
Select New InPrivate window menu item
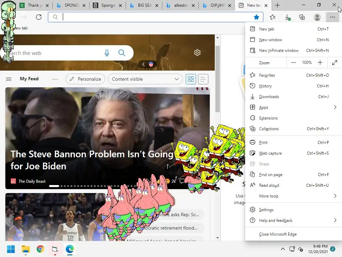(293, 51)
